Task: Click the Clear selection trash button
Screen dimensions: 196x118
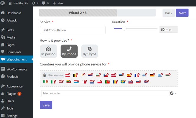Action: coord(53,75)
